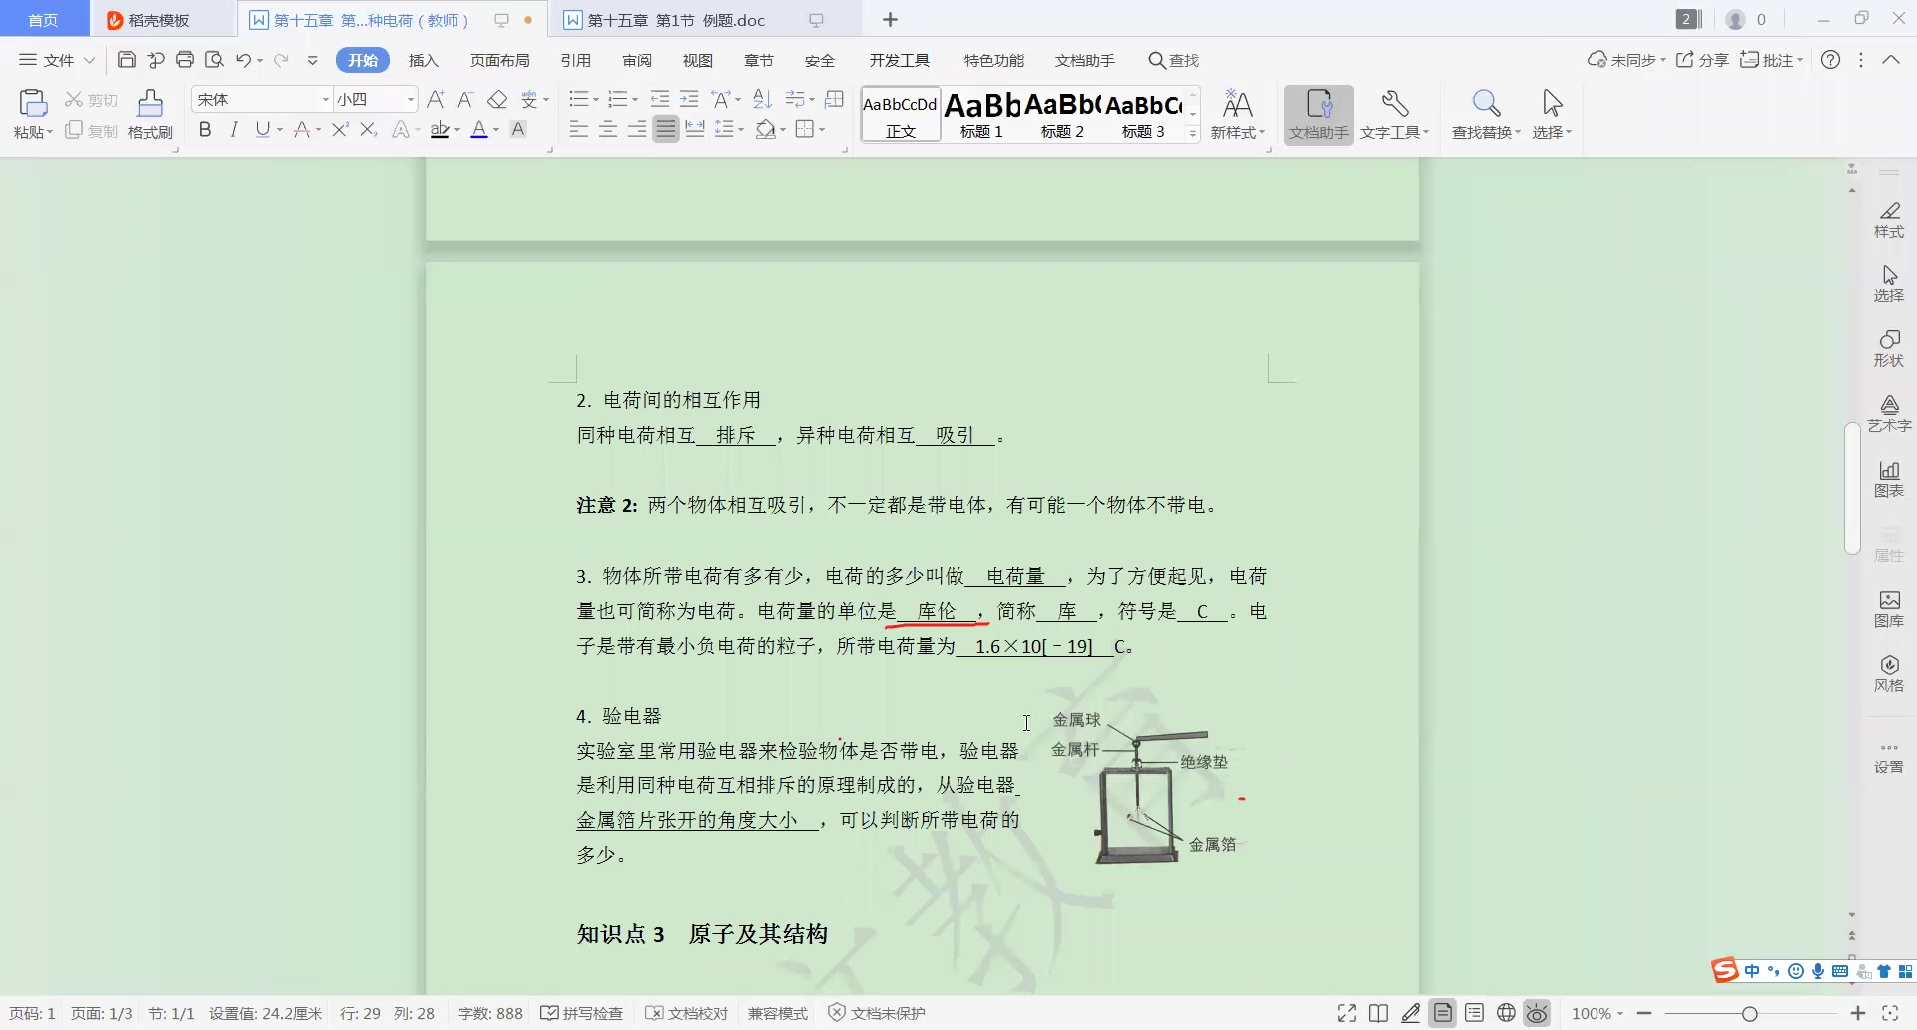1917x1030 pixels.
Task: Click the font color A swatch
Action: (x=479, y=129)
